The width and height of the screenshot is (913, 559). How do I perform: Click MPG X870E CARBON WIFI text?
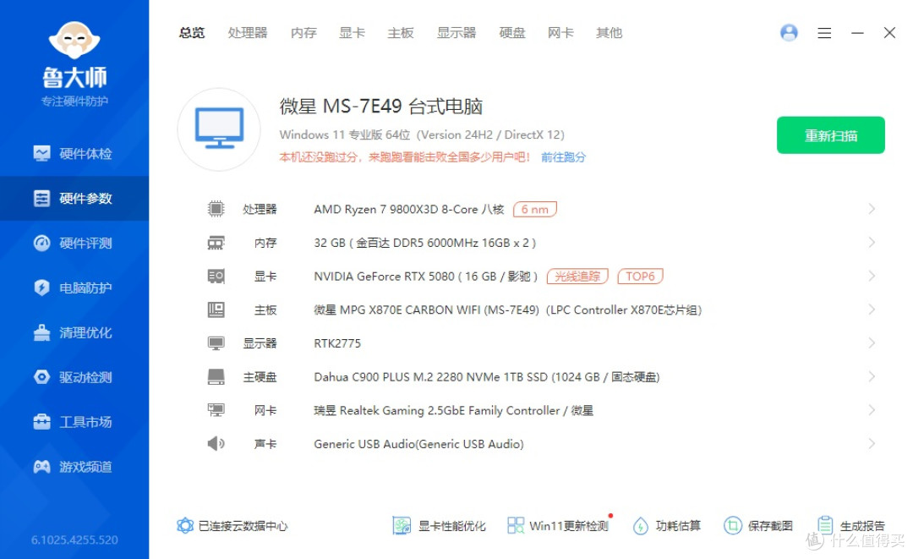pyautogui.click(x=508, y=310)
